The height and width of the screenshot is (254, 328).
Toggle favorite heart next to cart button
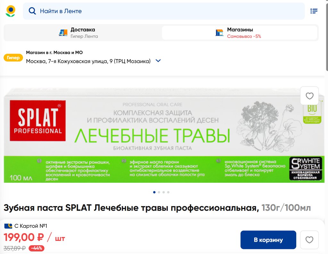(x=309, y=240)
